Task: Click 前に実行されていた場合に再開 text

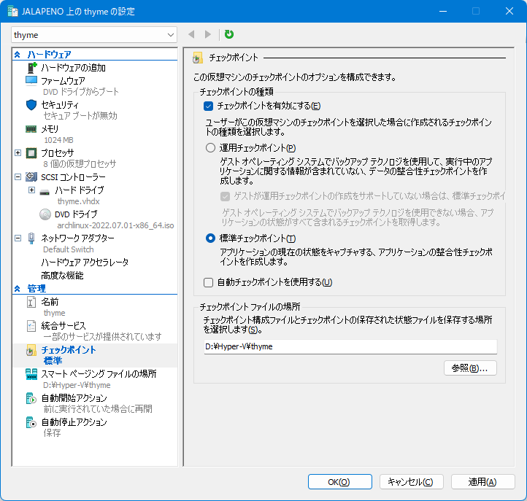Action: tap(98, 409)
